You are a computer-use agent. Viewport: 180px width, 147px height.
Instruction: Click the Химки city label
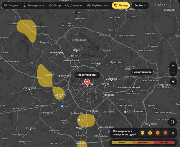[74, 67]
